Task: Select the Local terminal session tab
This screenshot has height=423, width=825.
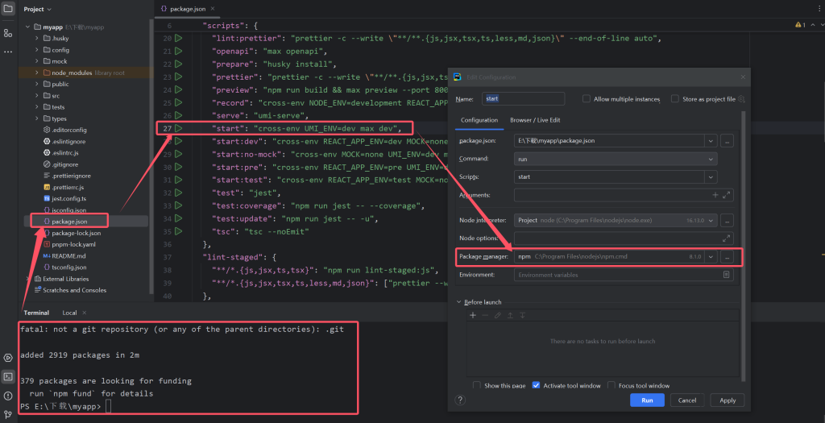Action: coord(69,313)
